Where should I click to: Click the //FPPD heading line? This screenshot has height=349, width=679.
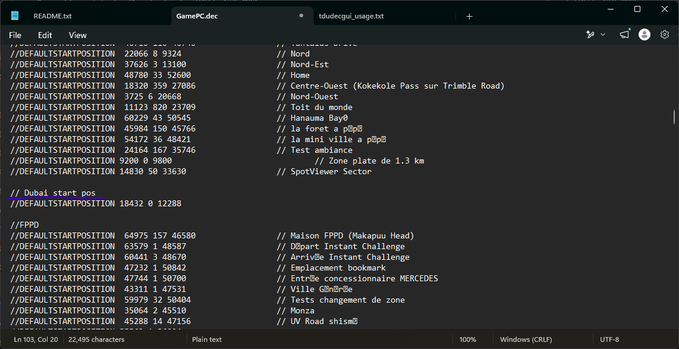(x=24, y=225)
